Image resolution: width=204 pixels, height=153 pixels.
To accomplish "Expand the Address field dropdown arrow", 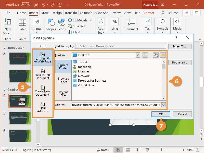I will 163,105.
